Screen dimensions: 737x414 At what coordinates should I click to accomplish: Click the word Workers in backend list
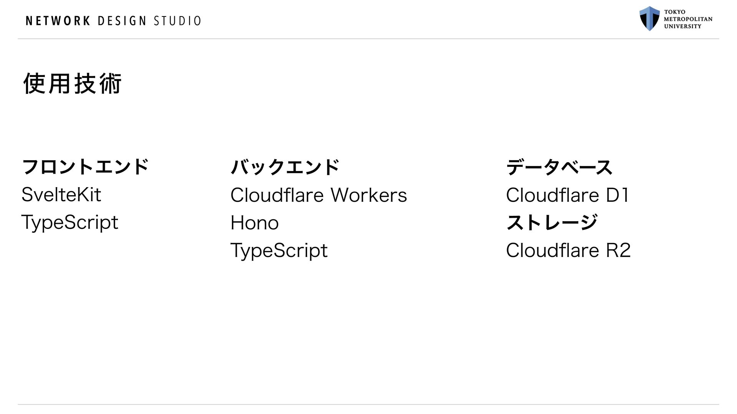(369, 195)
